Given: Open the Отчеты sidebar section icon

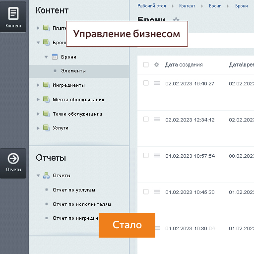Looking at the screenshot, I should pos(13,163).
